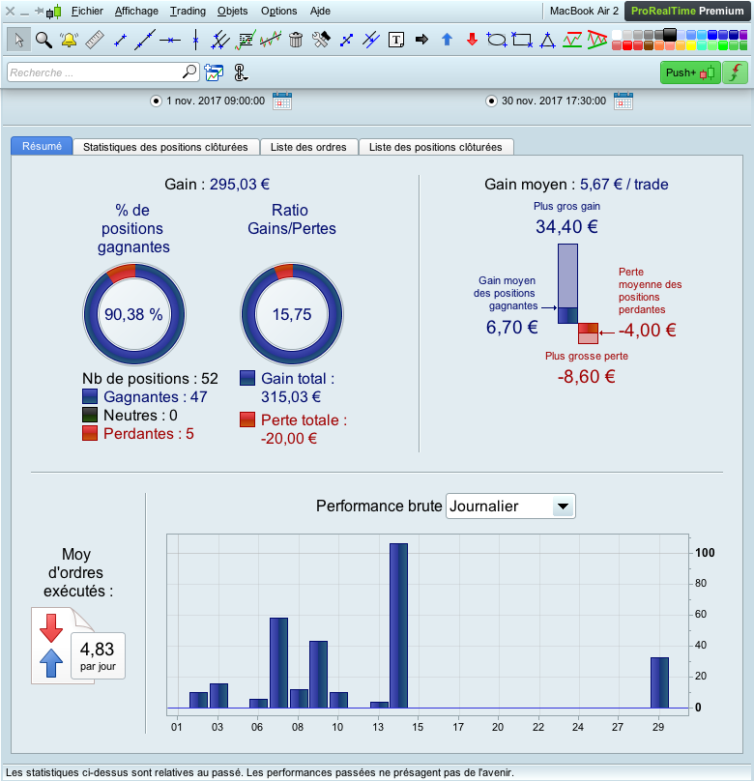The width and height of the screenshot is (754, 781).
Task: Select the start date radio button
Action: (x=156, y=101)
